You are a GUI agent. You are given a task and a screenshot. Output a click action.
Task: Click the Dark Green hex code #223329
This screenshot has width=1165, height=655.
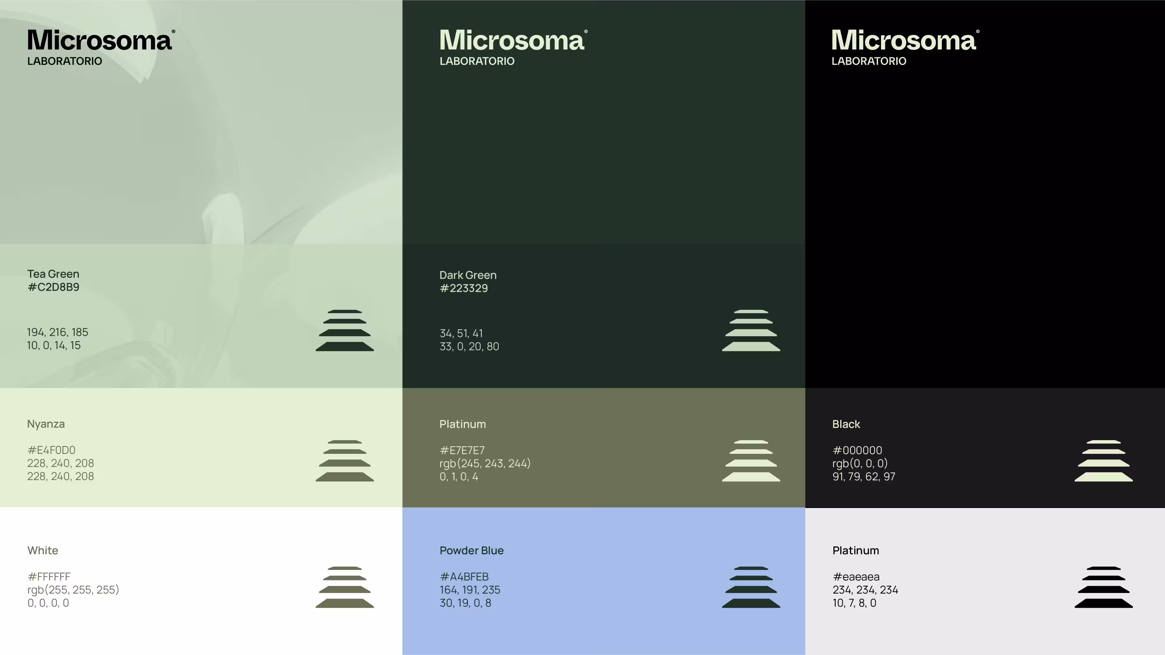464,288
